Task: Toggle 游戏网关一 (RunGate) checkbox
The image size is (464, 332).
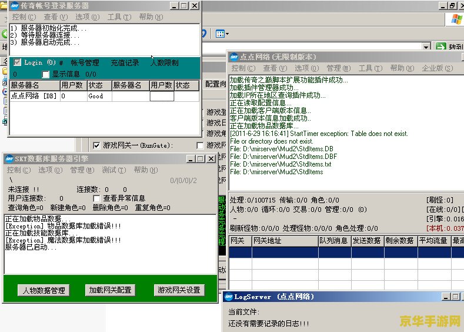Action: pos(96,145)
